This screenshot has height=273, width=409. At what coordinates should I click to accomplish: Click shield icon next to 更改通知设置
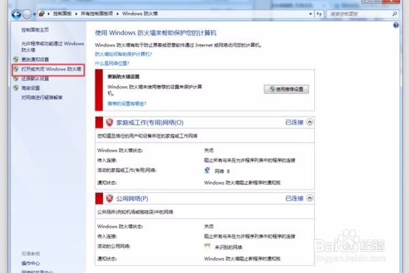tap(16, 59)
